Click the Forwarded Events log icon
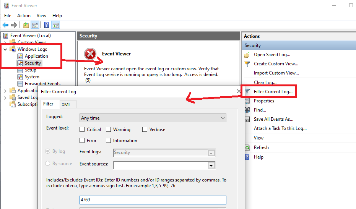 20,84
